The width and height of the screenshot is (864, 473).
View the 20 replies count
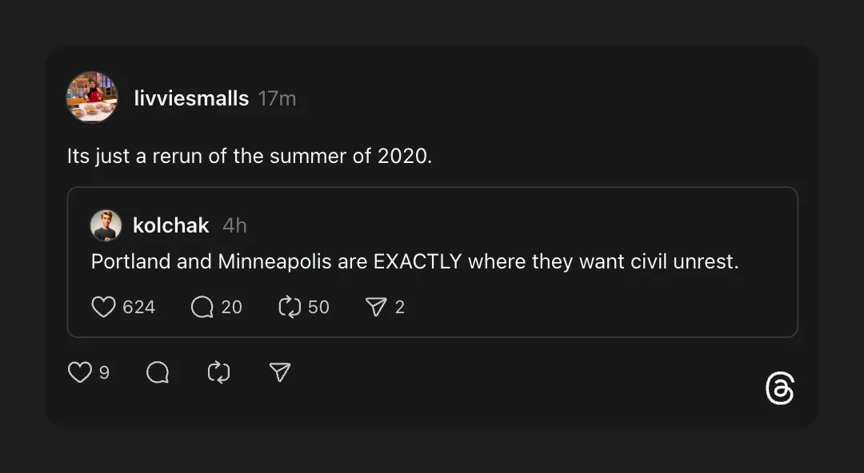tap(231, 307)
